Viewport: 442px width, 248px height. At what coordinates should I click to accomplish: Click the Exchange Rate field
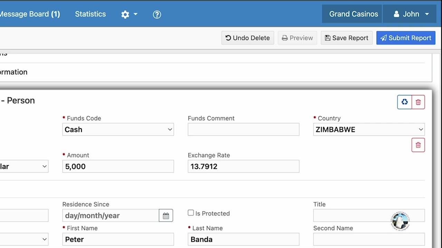click(243, 166)
